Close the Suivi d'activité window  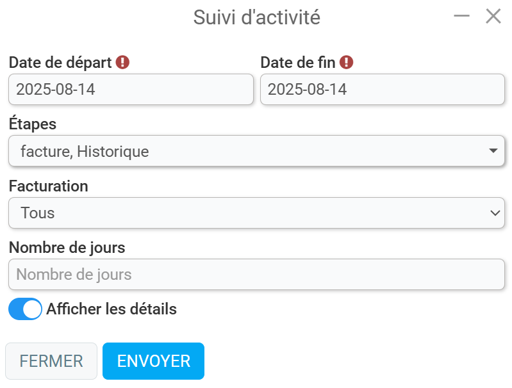[493, 17]
